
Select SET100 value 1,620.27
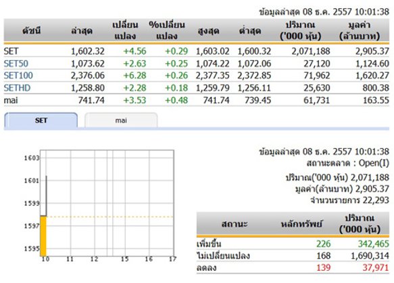click(x=372, y=75)
